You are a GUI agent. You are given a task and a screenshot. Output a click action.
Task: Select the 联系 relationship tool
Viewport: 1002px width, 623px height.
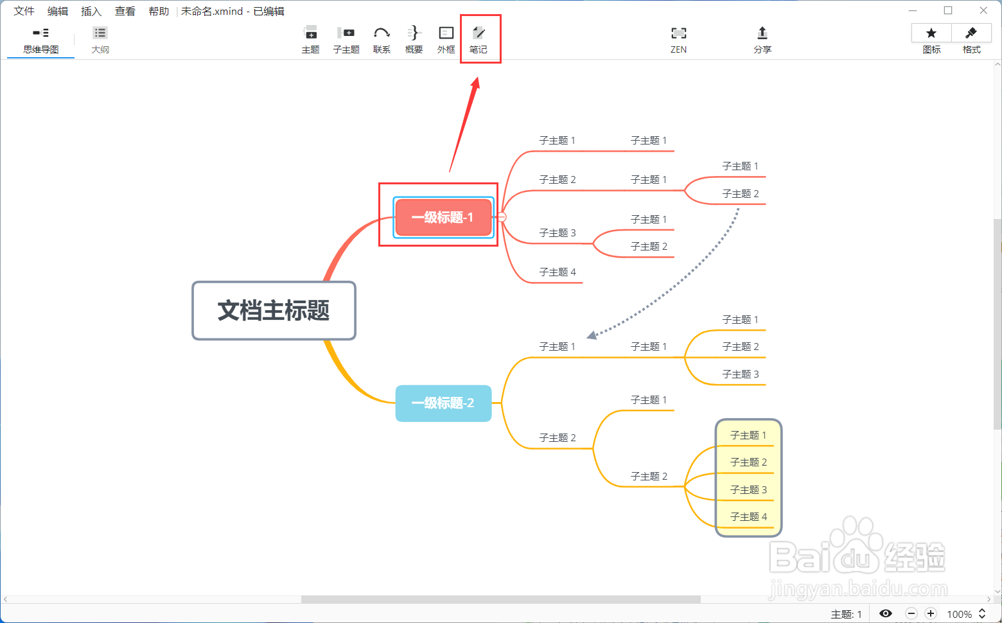pos(382,40)
